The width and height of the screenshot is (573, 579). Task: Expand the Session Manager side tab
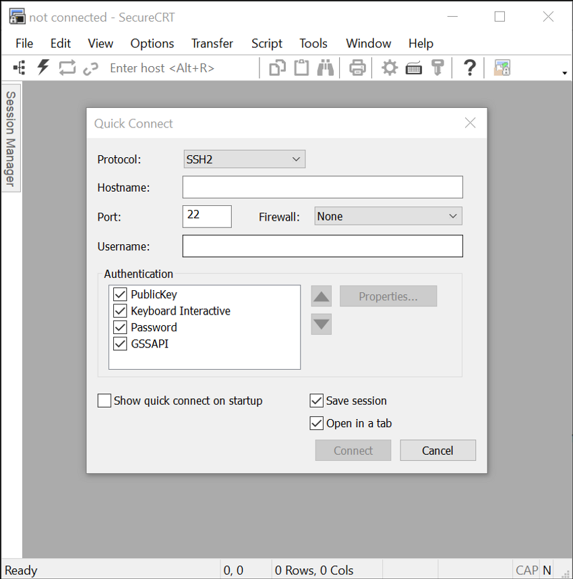(11, 138)
